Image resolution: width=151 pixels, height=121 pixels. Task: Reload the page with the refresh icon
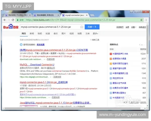(13, 20)
